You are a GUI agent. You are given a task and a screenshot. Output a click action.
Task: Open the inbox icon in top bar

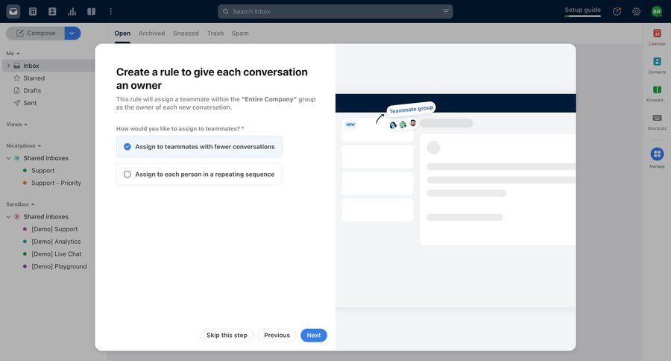coord(13,12)
